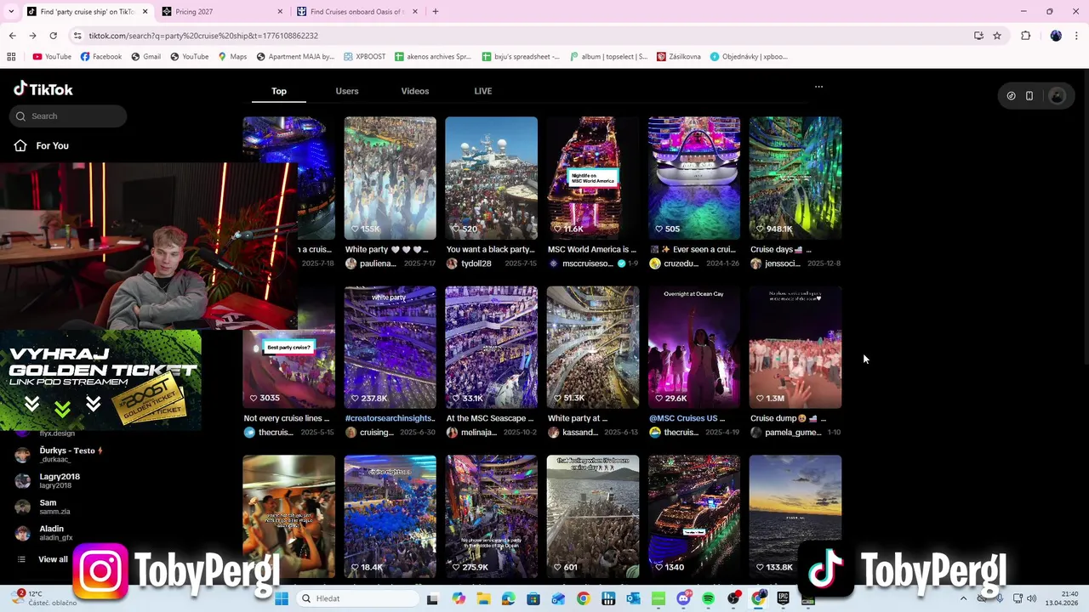Open the MSC Seascape video with 33.1K likes

(491, 347)
